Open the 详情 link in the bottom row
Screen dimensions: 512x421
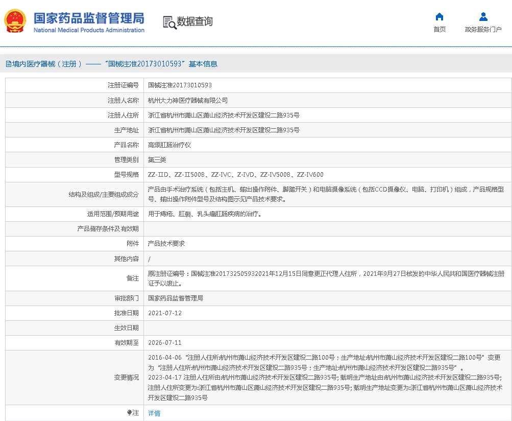click(154, 413)
